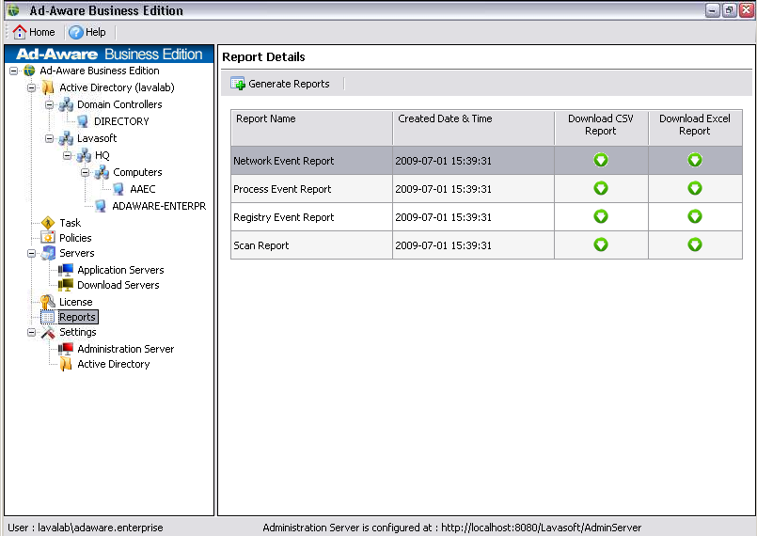Screen dimensions: 757x536
Task: Close the Ad-Aware Business Edition window
Action: click(x=747, y=10)
